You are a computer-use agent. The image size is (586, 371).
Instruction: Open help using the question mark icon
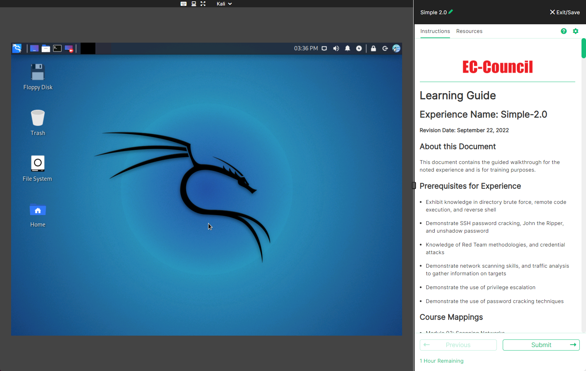[563, 31]
